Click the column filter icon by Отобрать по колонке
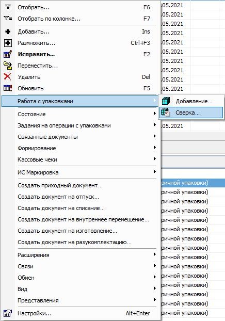This screenshot has height=321, width=225. [x=8, y=19]
